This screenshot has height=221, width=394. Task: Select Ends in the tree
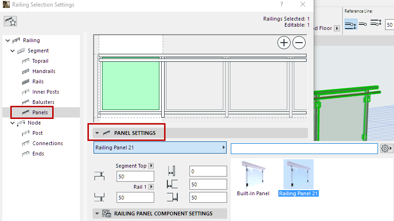tap(38, 154)
